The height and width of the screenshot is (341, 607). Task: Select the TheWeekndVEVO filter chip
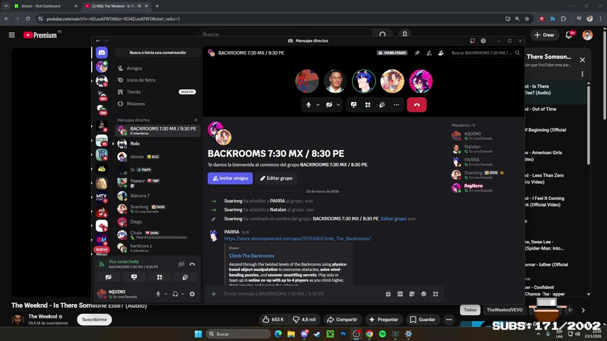(x=505, y=310)
